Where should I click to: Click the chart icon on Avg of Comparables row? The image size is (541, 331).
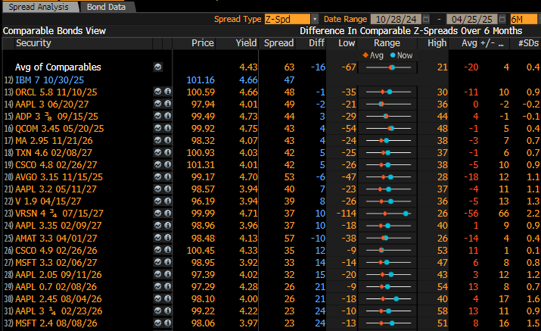click(157, 67)
